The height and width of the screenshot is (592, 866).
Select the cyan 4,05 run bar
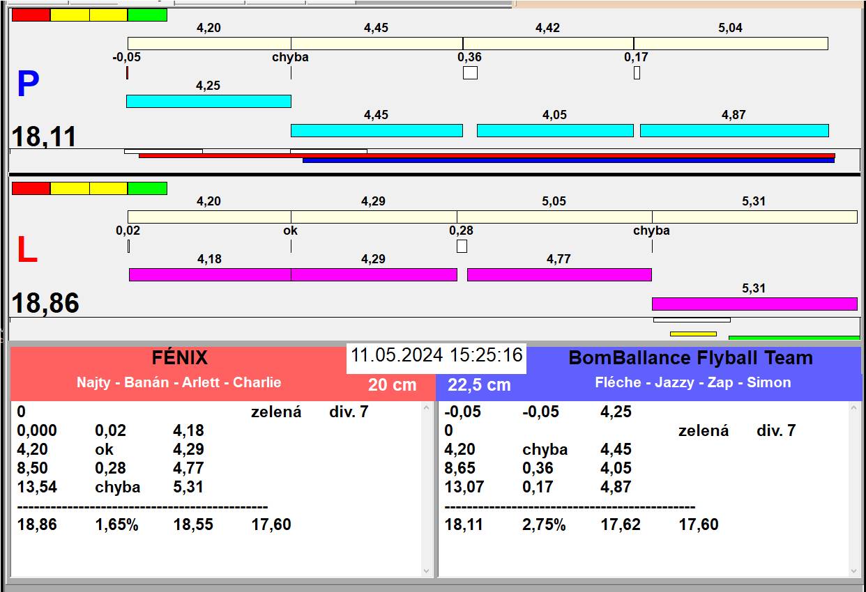pos(555,130)
